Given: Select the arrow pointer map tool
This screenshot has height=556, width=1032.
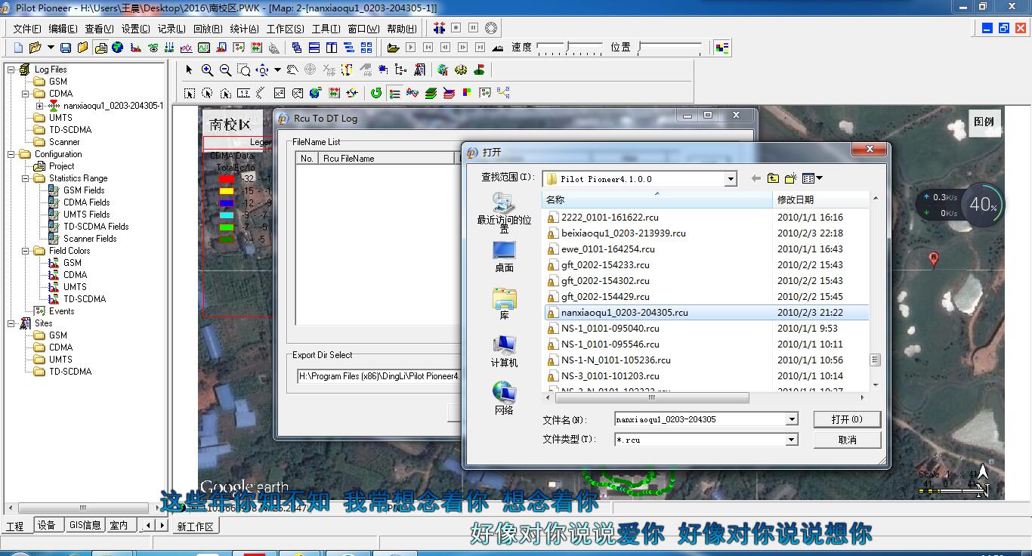Looking at the screenshot, I should 190,70.
